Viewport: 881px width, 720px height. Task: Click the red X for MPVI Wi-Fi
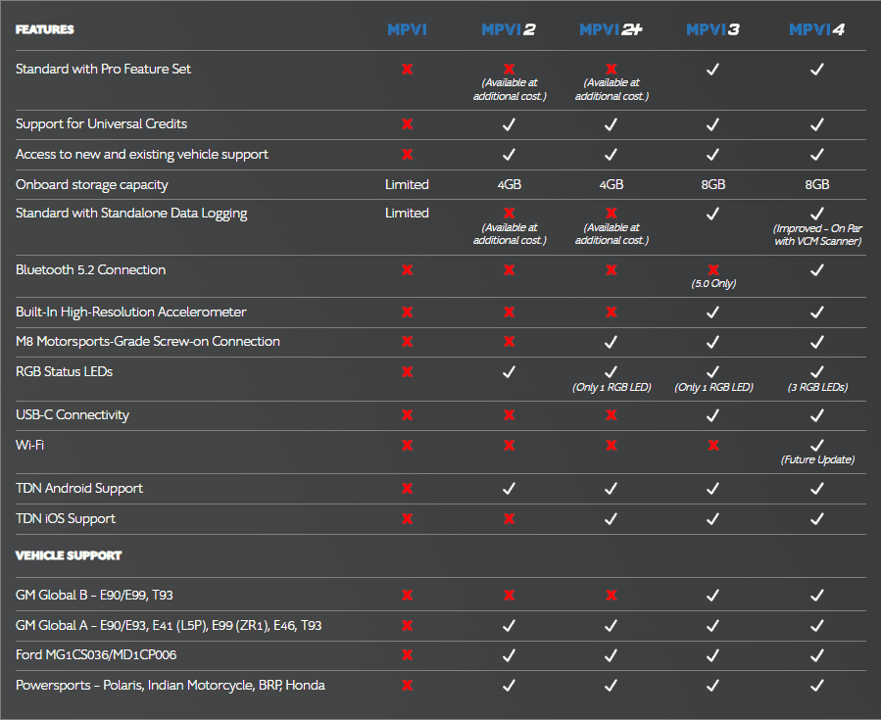(408, 446)
